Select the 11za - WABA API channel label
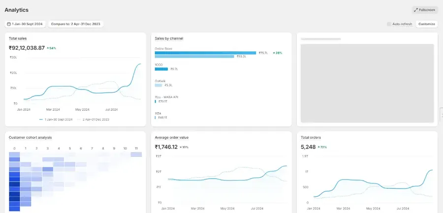 point(166,97)
